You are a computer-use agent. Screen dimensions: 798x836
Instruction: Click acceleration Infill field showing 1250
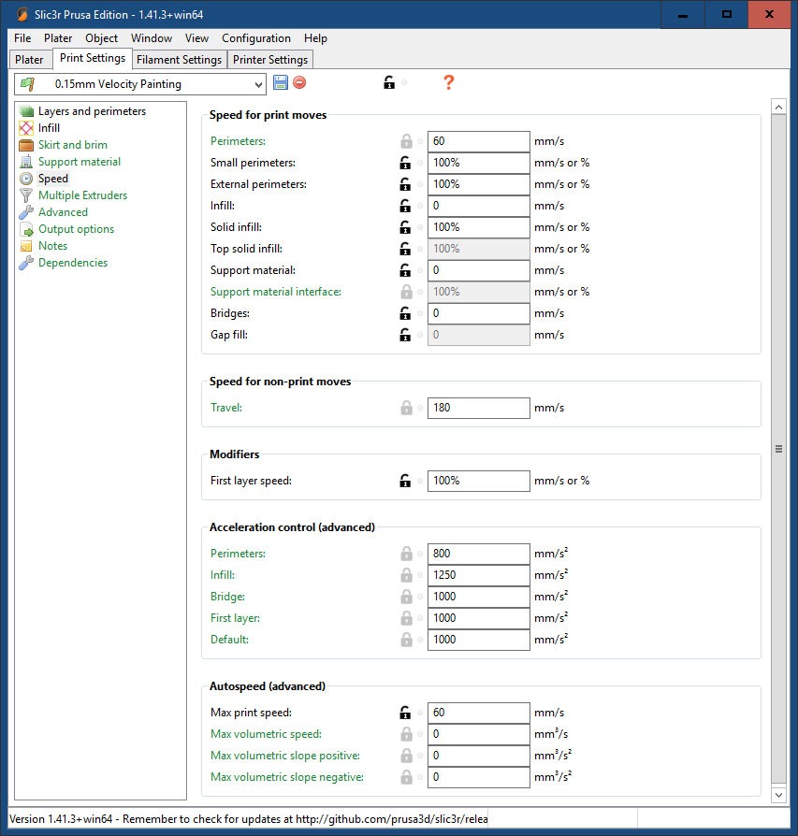[478, 575]
